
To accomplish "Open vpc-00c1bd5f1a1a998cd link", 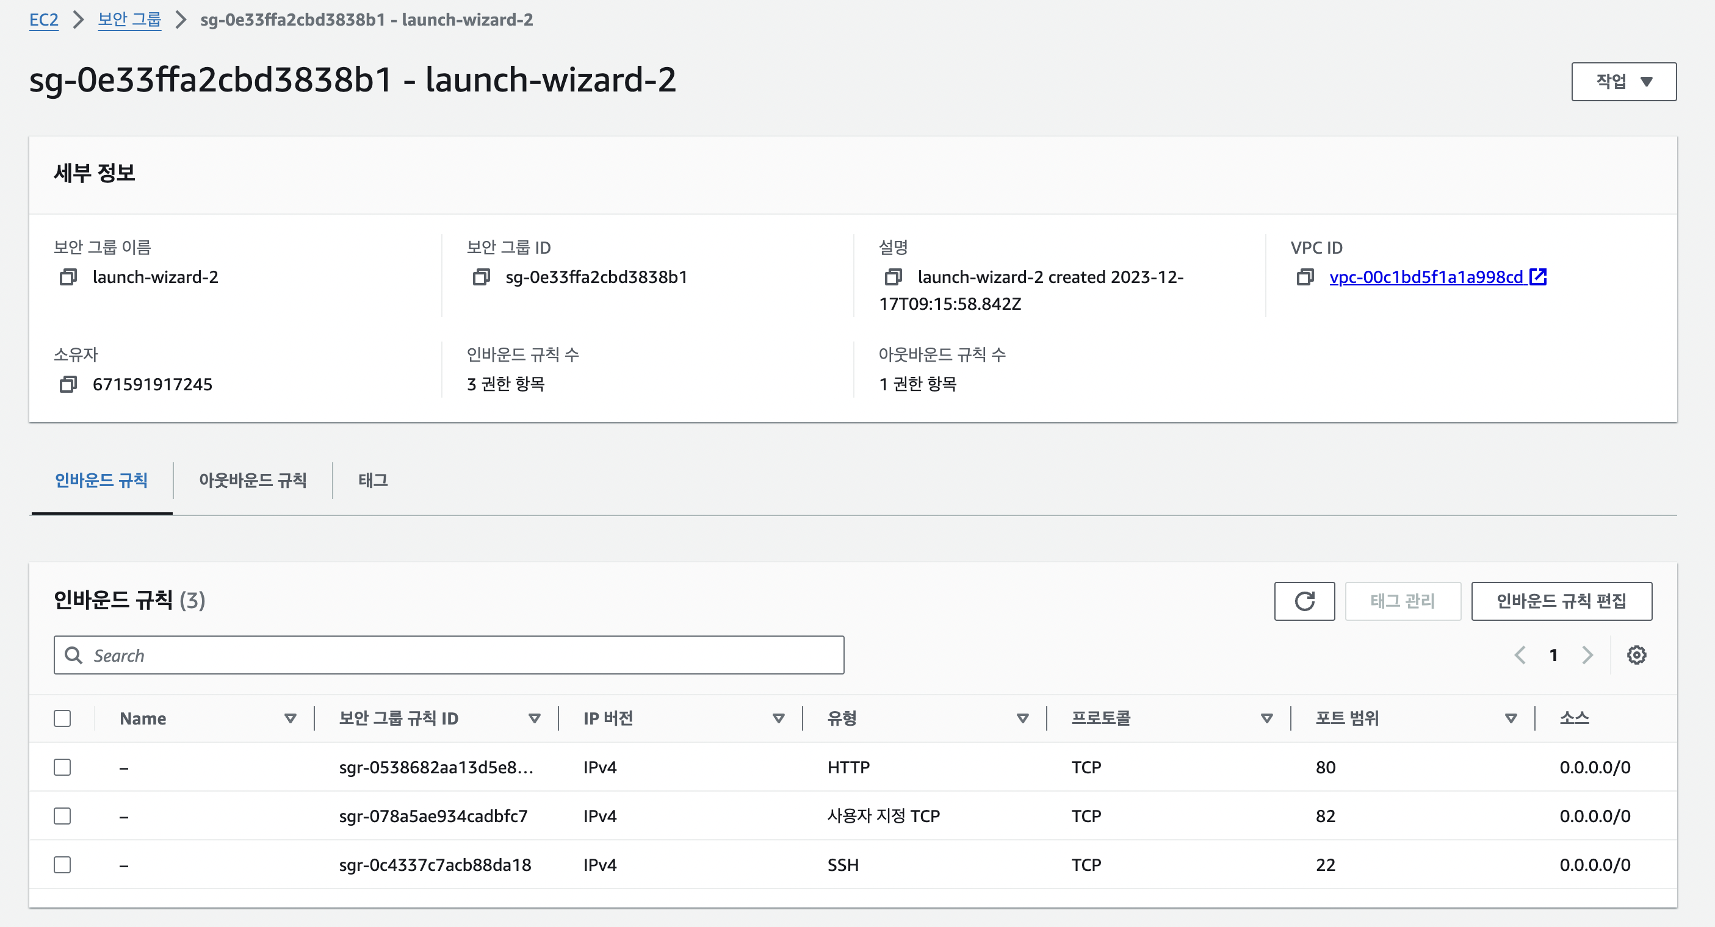I will (1426, 277).
